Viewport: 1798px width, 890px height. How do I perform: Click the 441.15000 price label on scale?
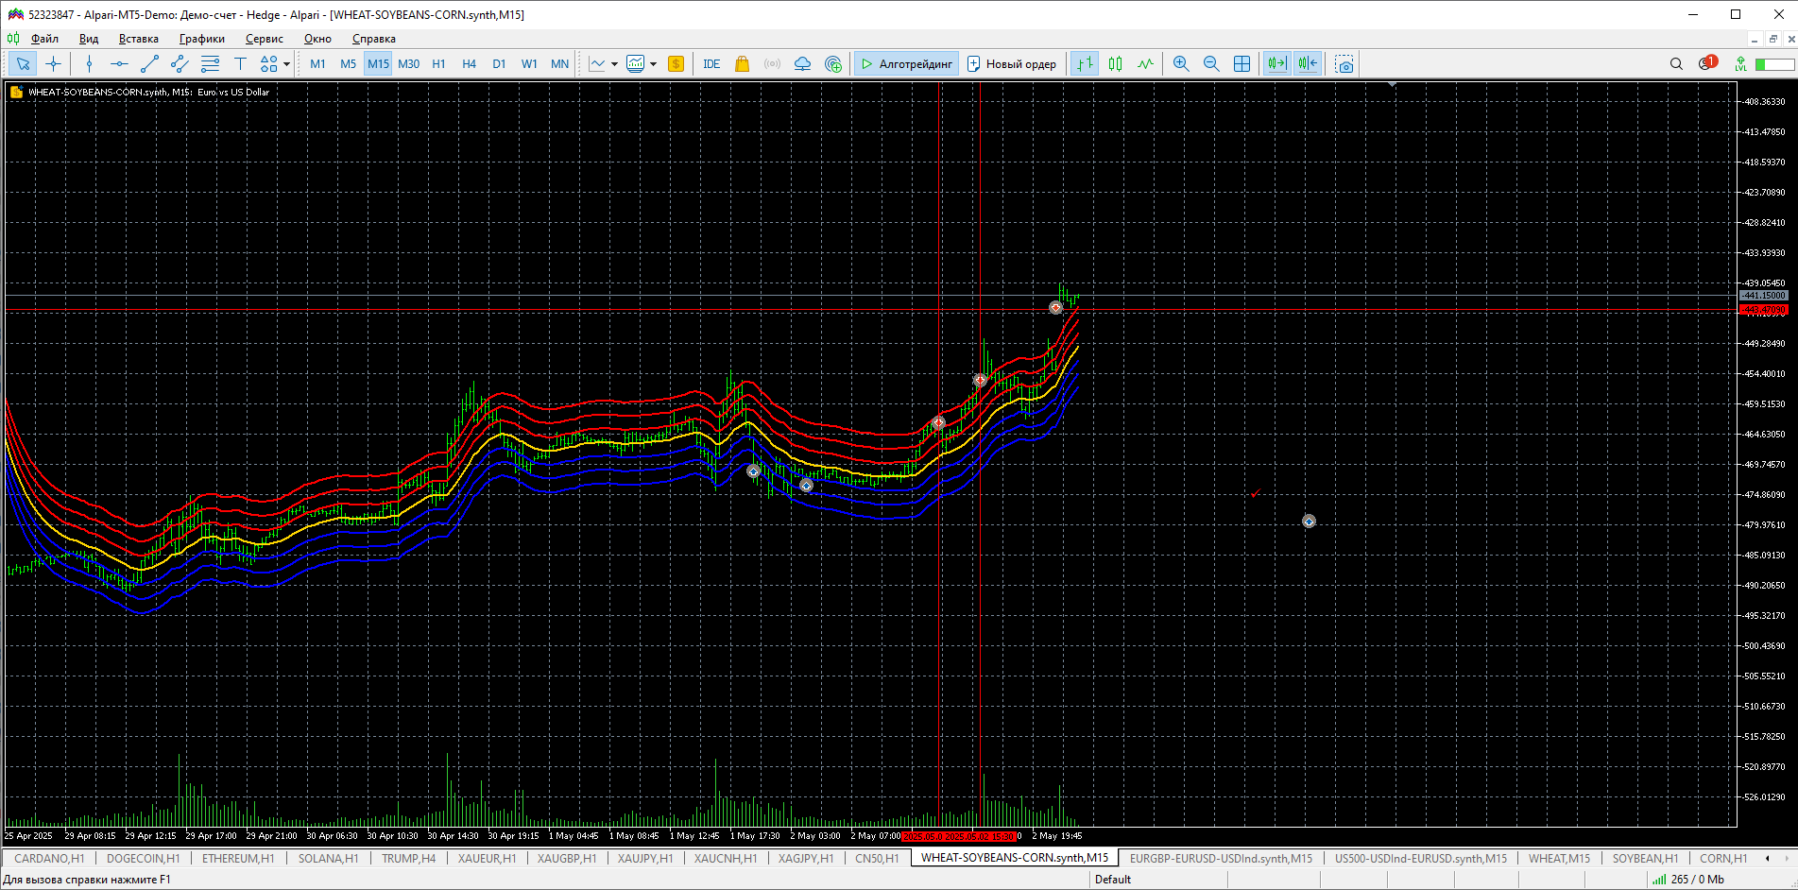(1764, 296)
